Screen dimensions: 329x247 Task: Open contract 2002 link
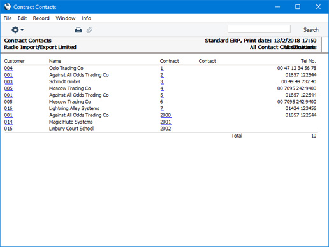click(x=166, y=129)
